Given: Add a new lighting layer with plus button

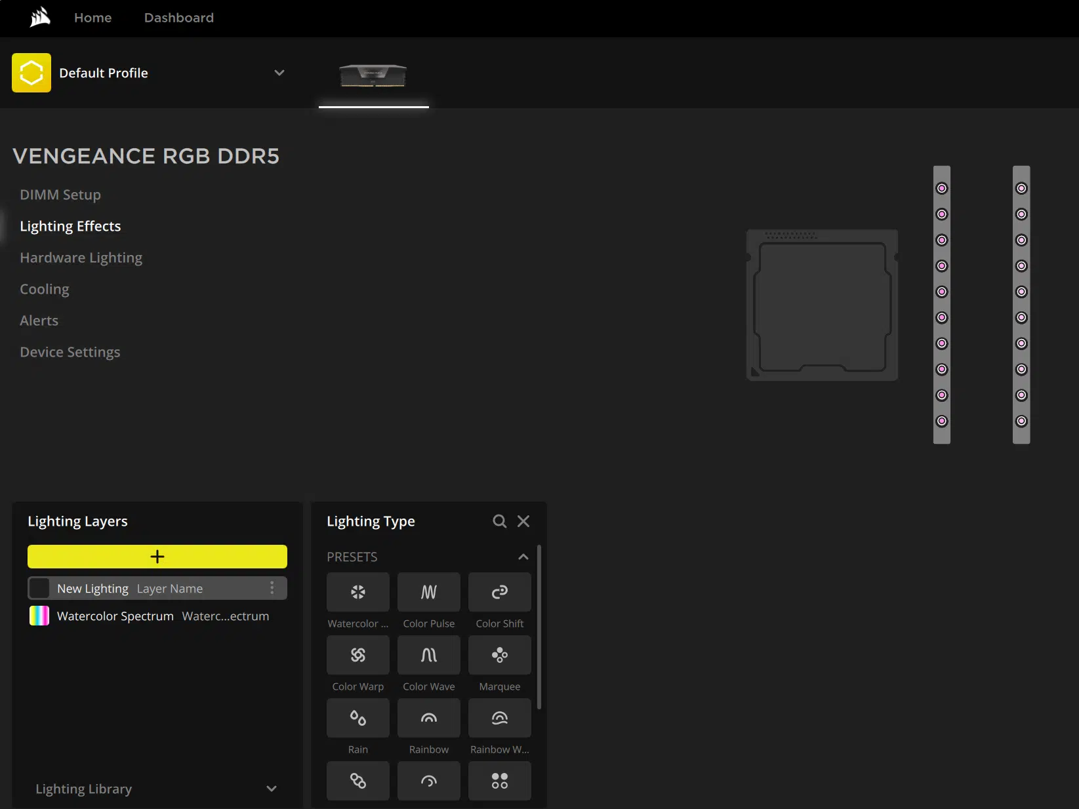Looking at the screenshot, I should (x=157, y=557).
